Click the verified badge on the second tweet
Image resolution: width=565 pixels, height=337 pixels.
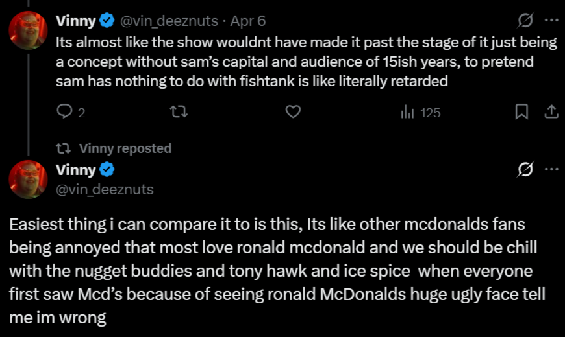click(x=107, y=170)
